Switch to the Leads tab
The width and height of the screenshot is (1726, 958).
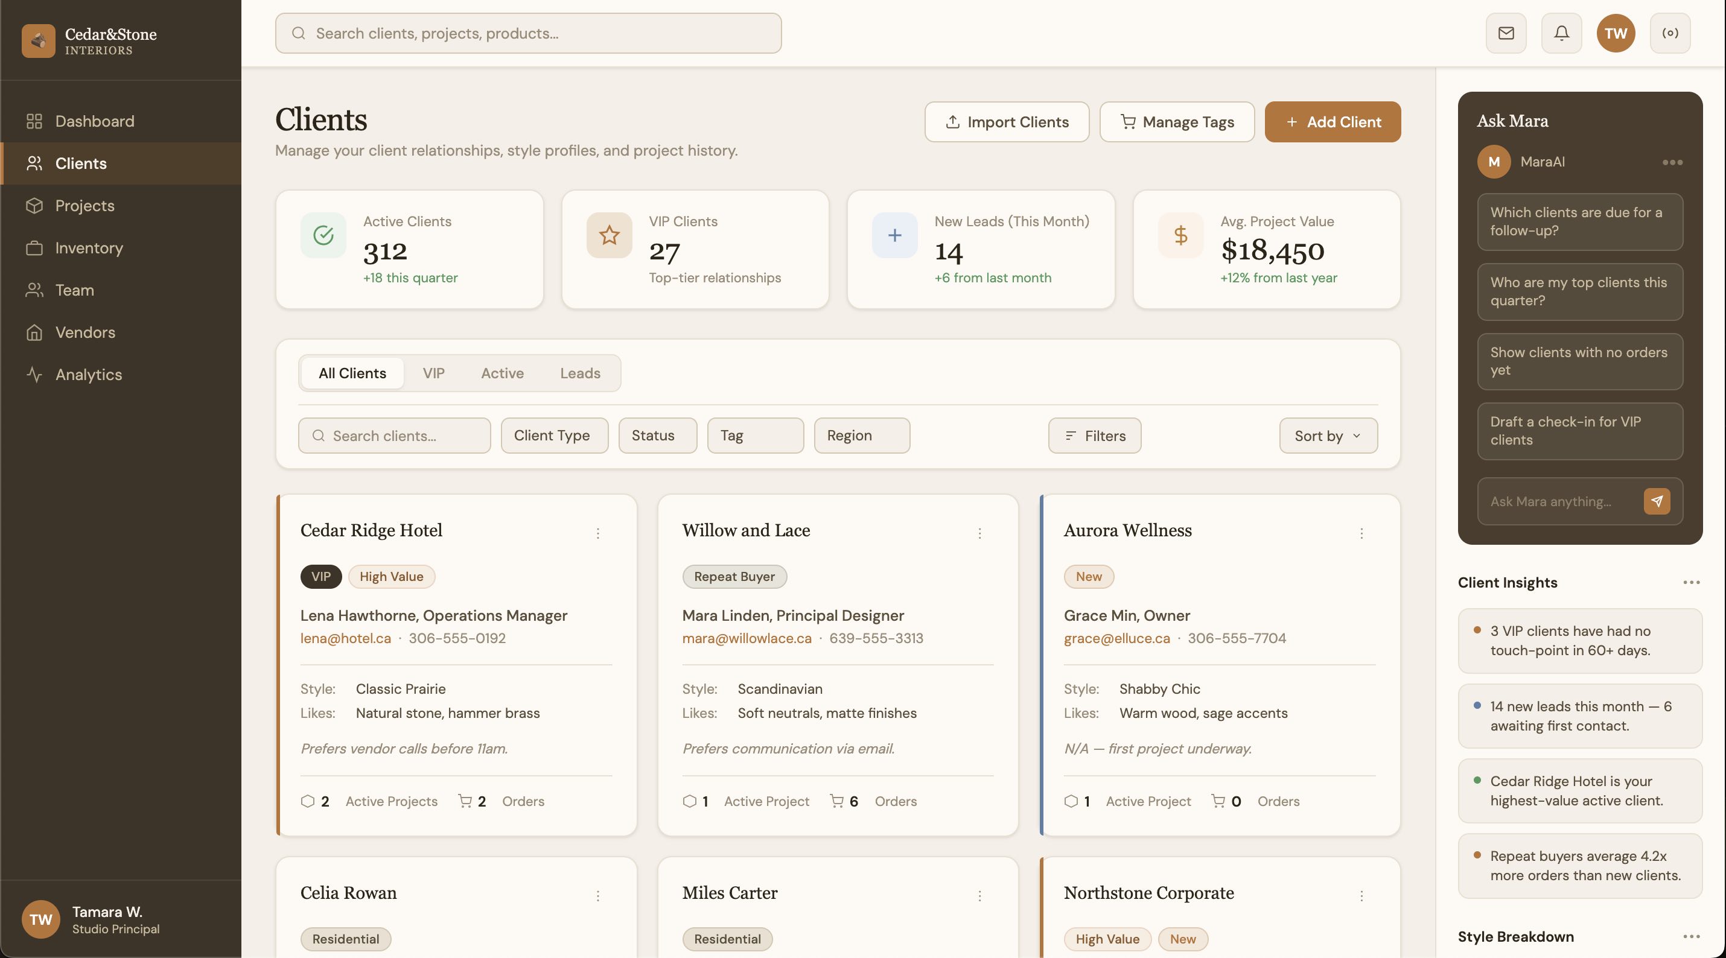tap(579, 373)
